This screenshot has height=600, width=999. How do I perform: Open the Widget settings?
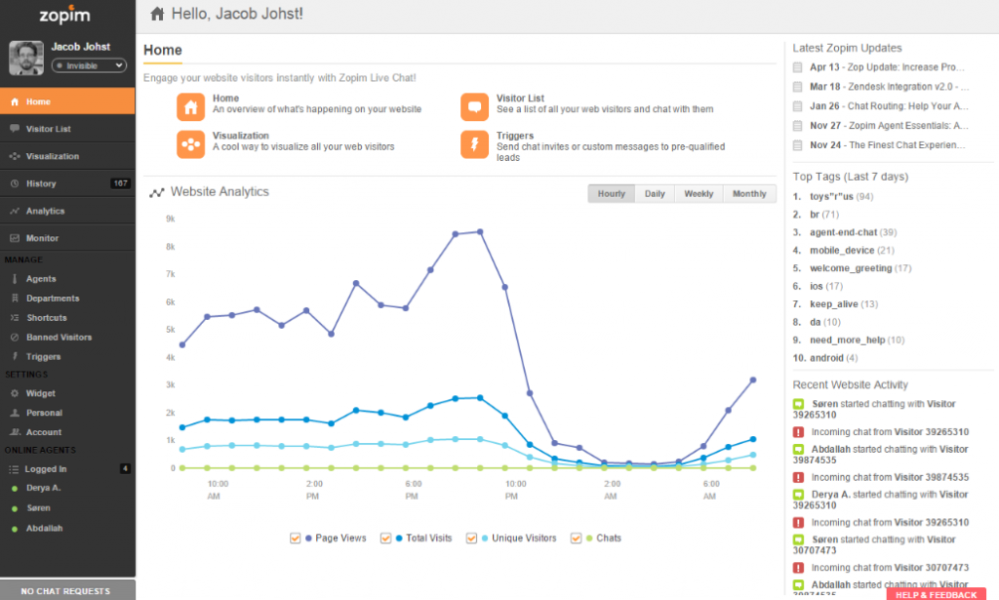(x=41, y=393)
